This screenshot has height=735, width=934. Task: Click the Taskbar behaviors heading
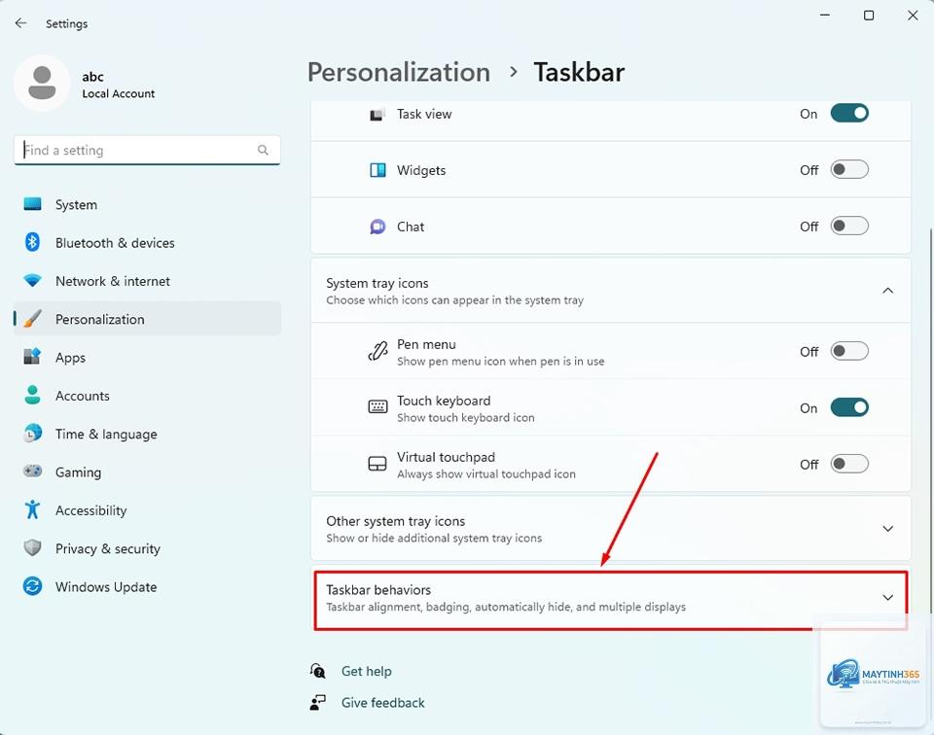378,590
